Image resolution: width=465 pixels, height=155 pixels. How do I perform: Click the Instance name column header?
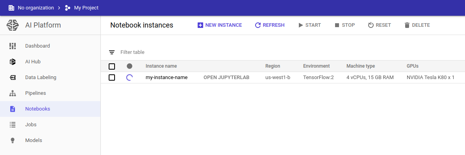coord(161,66)
